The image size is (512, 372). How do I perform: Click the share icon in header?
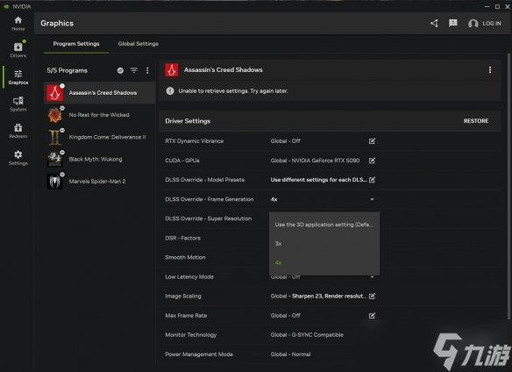tap(434, 23)
